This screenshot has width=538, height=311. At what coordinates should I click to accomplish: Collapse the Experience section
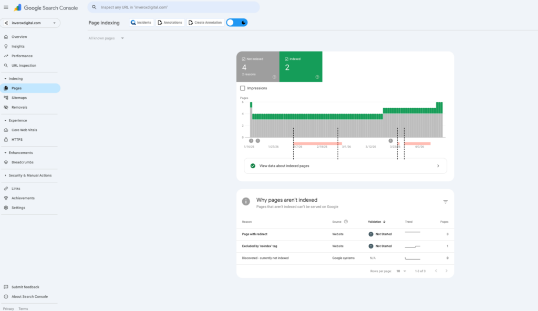pos(5,120)
